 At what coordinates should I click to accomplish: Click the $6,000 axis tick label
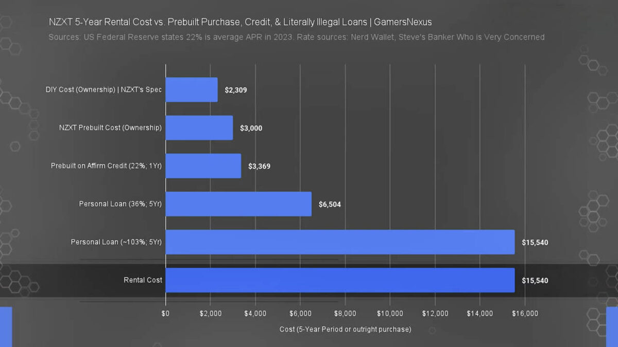tap(300, 313)
